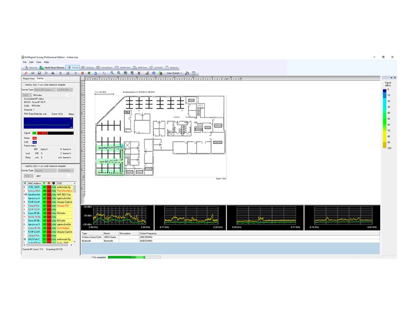Open the Edit menu

click(31, 62)
